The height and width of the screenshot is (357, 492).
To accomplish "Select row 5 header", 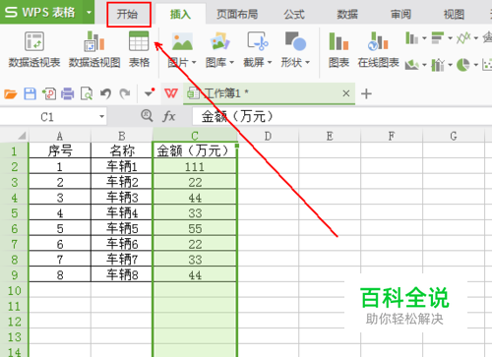I will tap(15, 213).
